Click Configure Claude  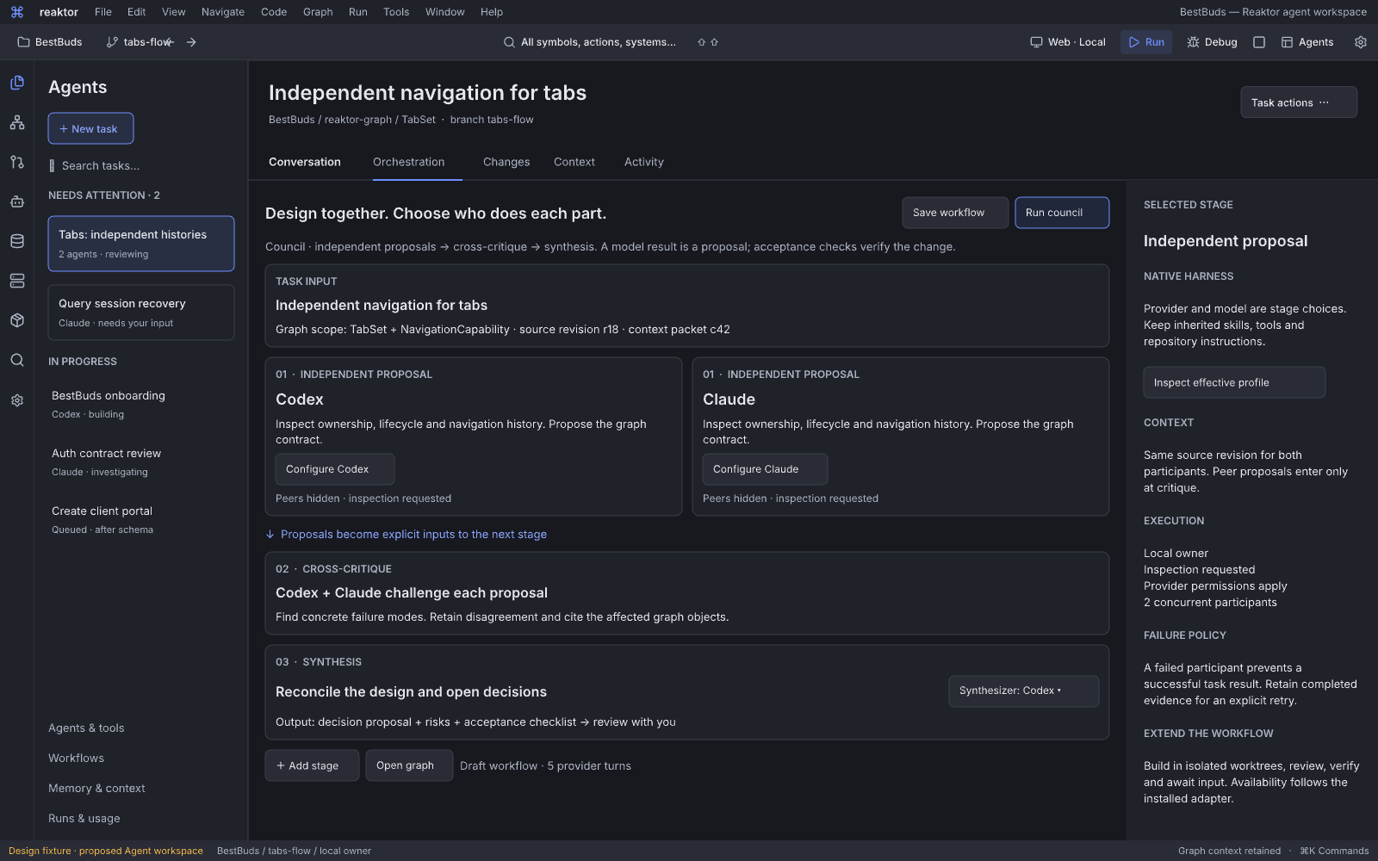765,469
